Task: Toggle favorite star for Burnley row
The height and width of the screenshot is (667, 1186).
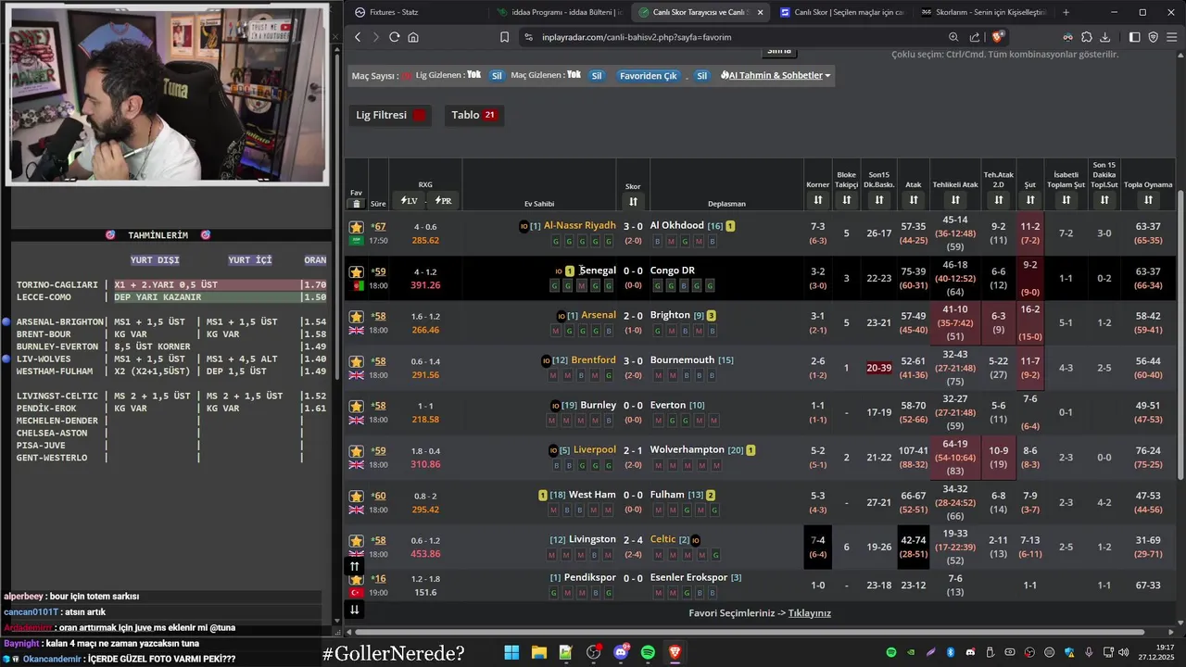Action: (x=356, y=406)
